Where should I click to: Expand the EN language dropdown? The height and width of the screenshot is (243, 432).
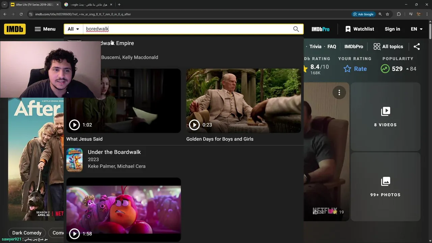tap(416, 29)
